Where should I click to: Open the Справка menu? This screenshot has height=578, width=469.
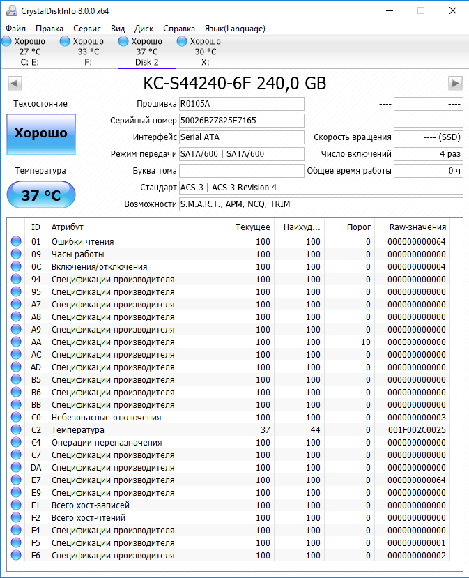179,29
